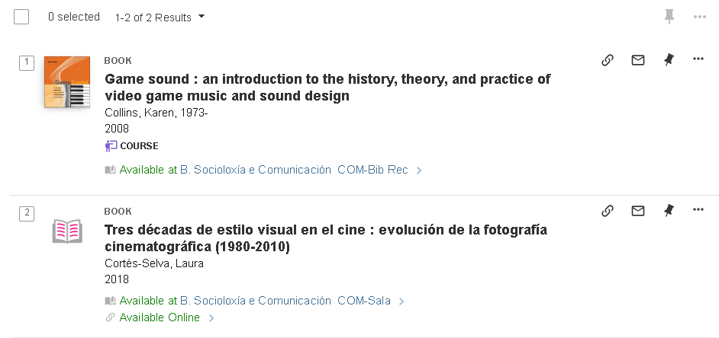Screen dimensions: 719x338
Task: Click the Tres décadas book placeholder icon
Action: [67, 231]
